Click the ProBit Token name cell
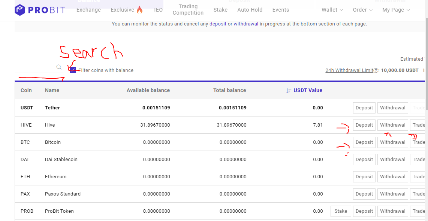 click(59, 211)
